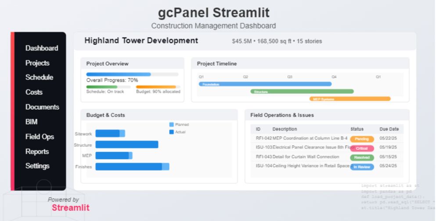This screenshot has width=439, height=221.
Task: Click the Status column header
Action: tap(357, 129)
